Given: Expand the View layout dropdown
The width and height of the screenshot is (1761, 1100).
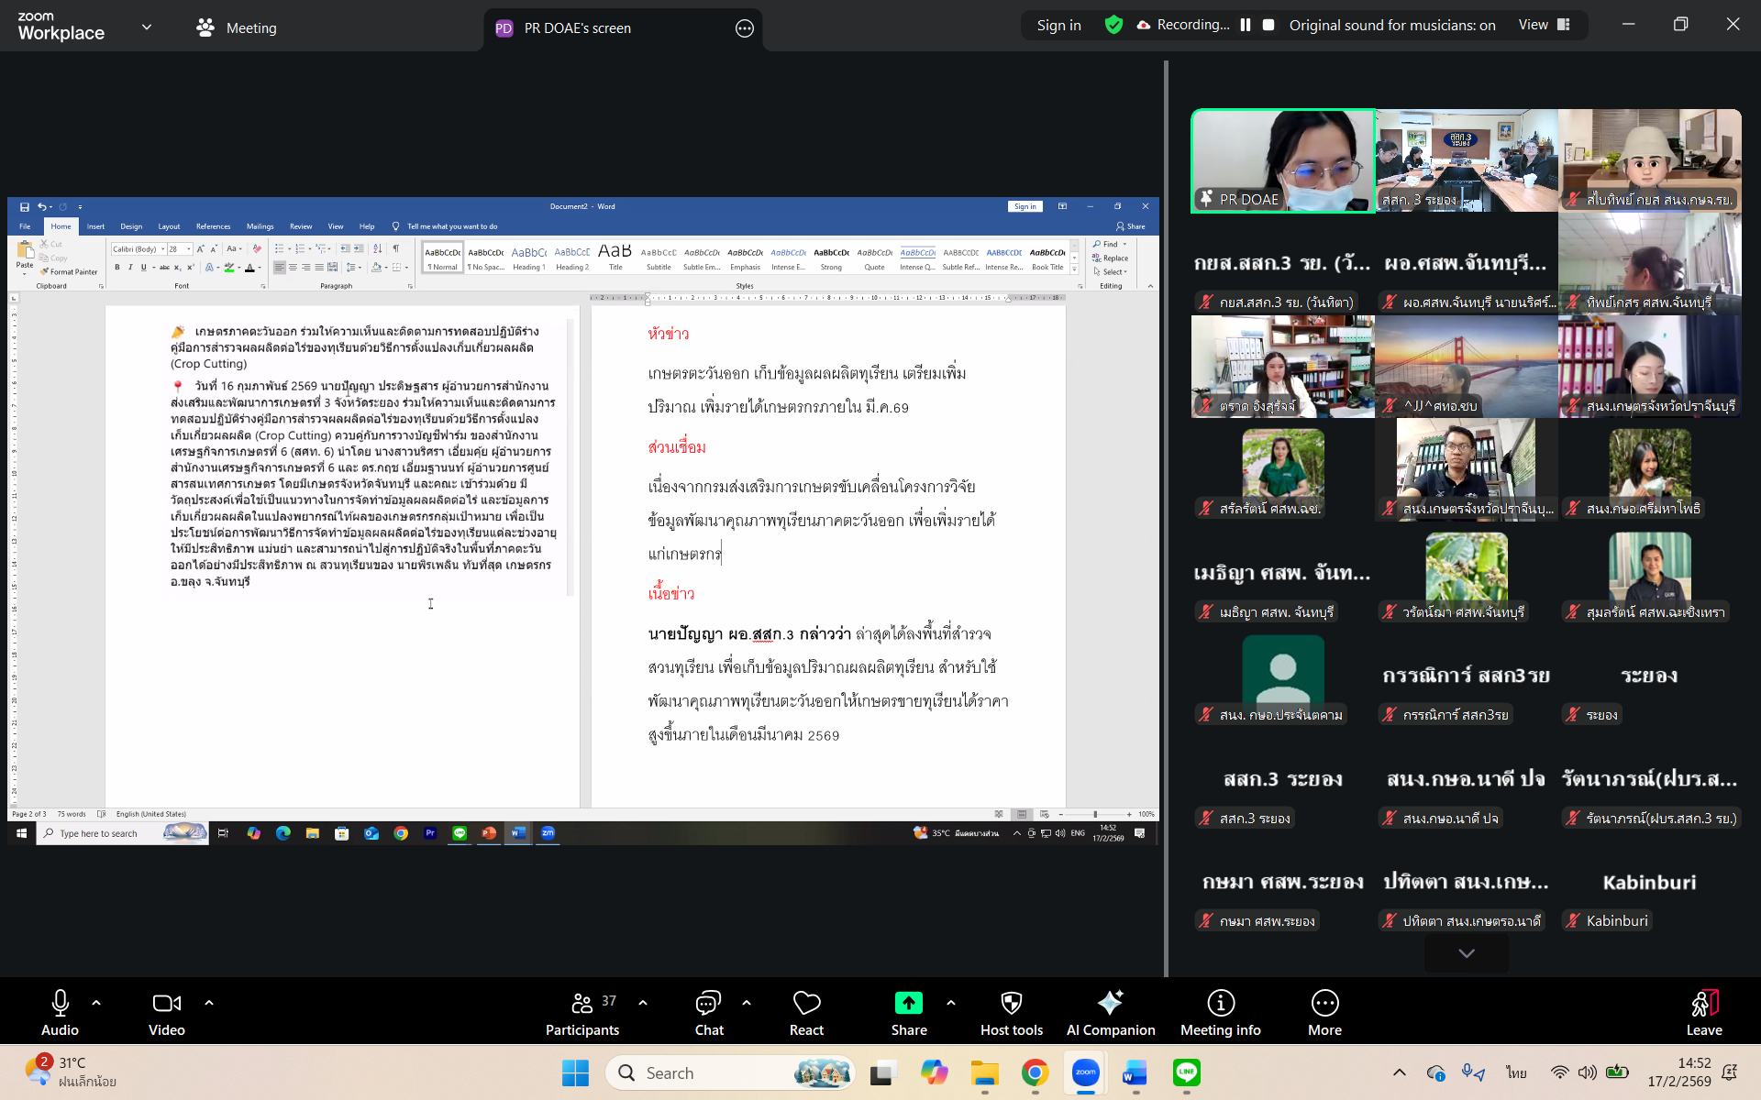Looking at the screenshot, I should click(1544, 26).
